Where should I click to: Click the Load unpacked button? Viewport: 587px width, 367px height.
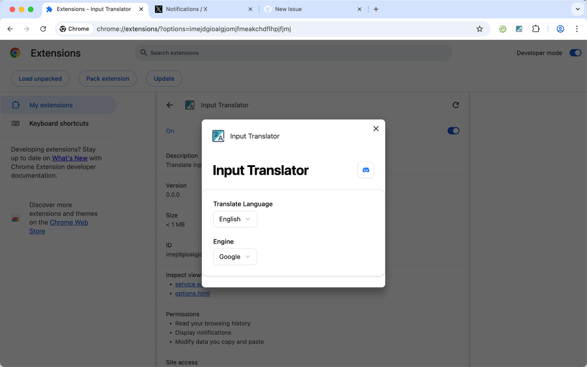(40, 78)
